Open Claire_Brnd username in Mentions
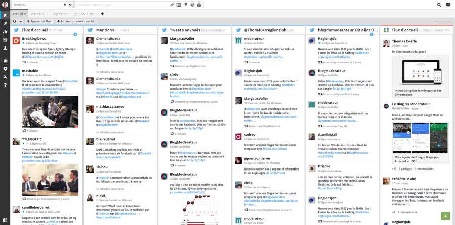This screenshot has width=455, height=225. [106, 139]
